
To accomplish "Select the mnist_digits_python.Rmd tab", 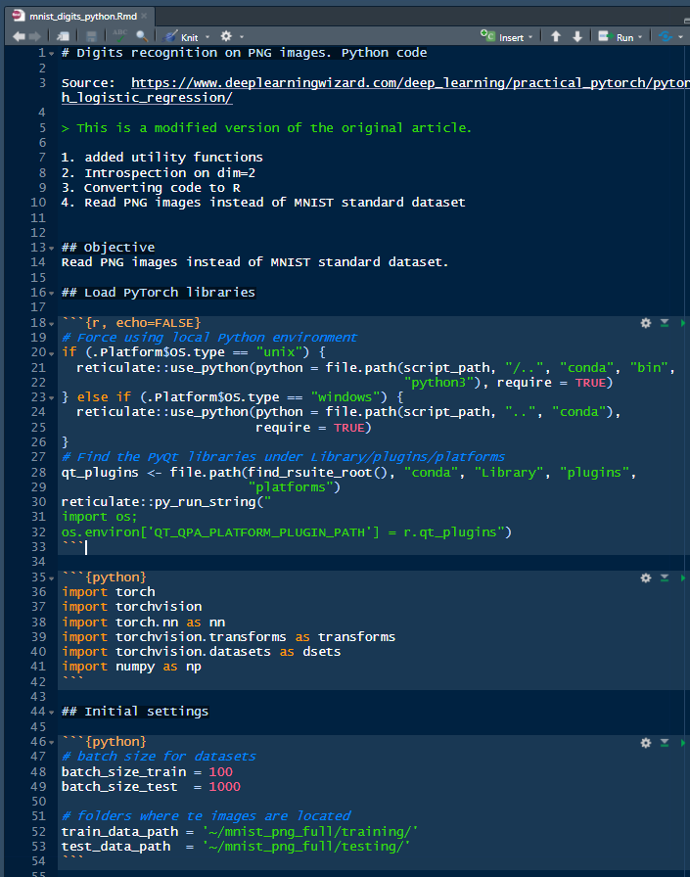I will (82, 16).
